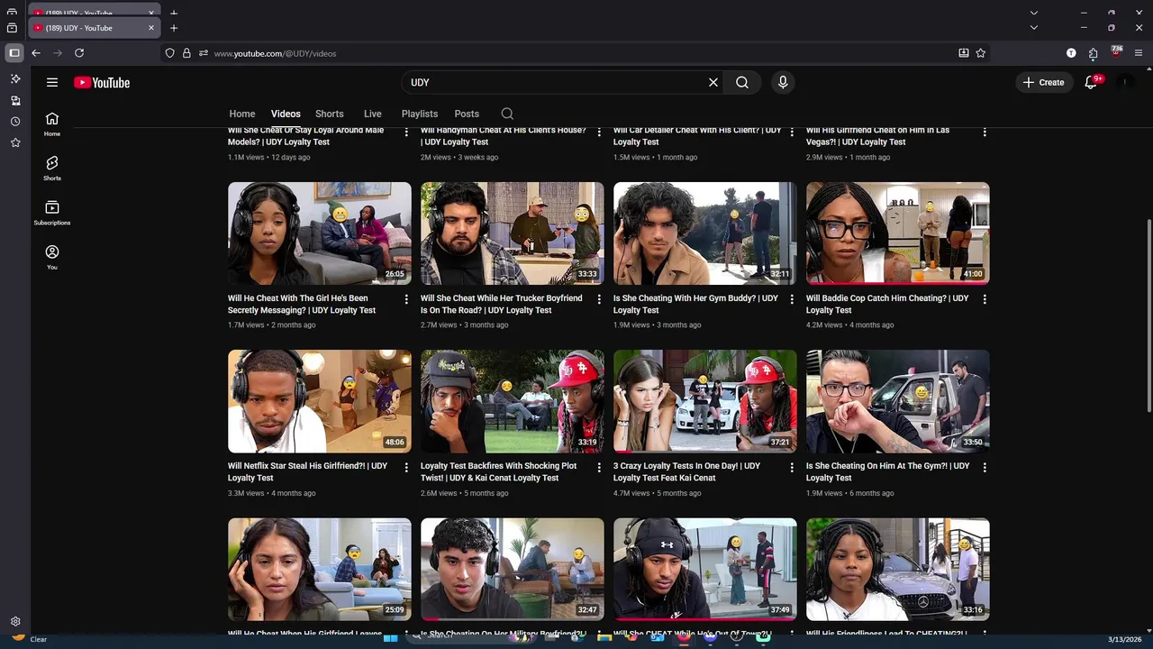Screen dimensions: 1153x649
Task: Click the browser address bar URL
Action: (275, 53)
